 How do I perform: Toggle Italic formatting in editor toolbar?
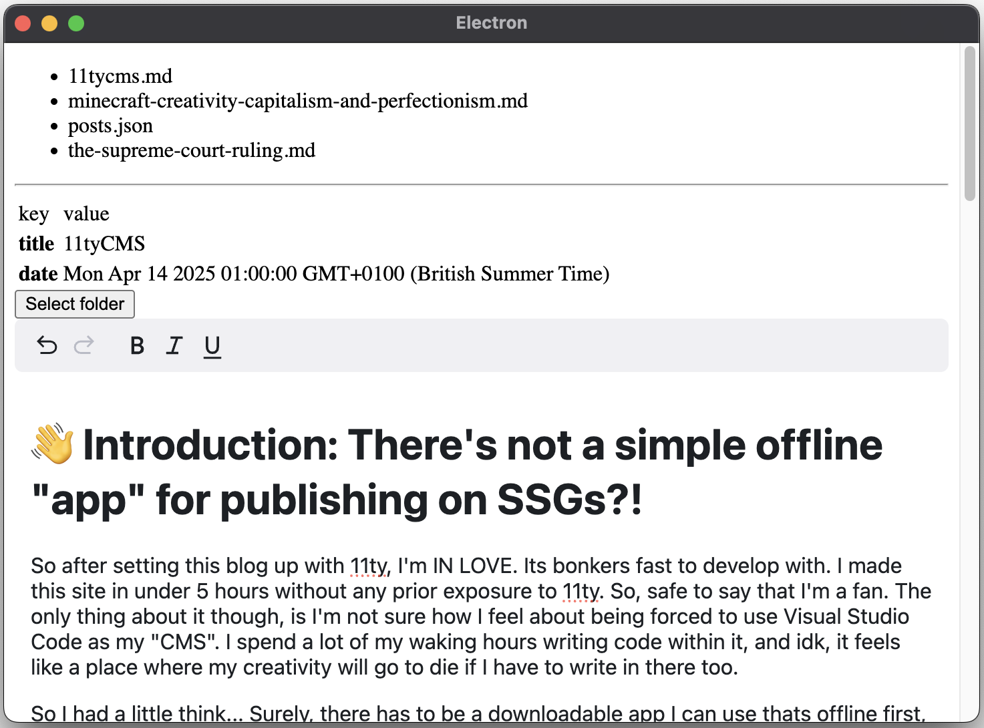click(174, 345)
